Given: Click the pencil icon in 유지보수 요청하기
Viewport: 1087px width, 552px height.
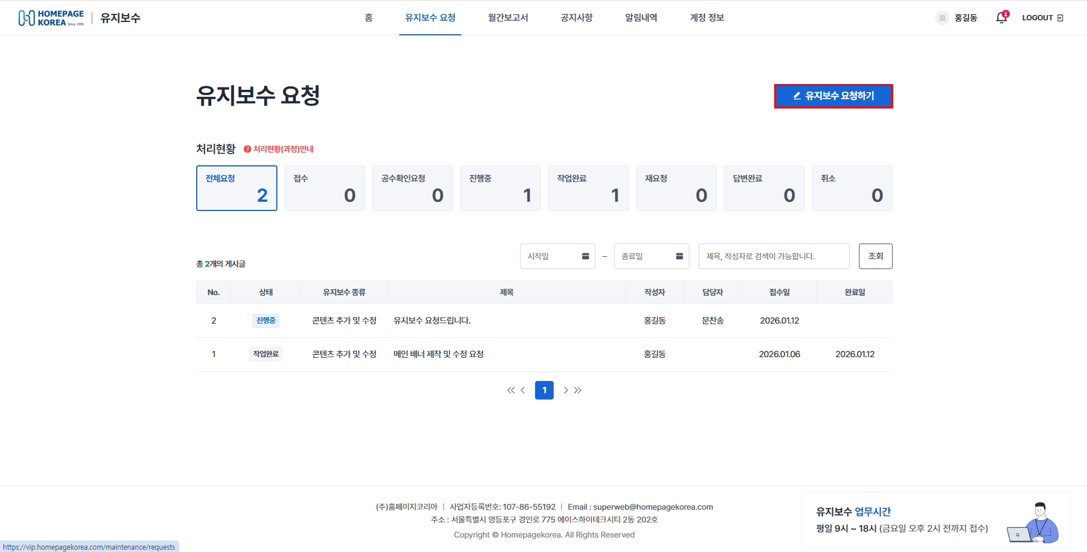Looking at the screenshot, I should pos(796,96).
